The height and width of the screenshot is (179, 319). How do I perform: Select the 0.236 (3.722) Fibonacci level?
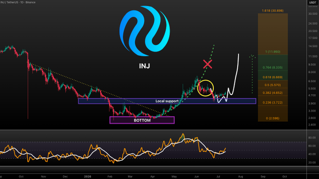272,103
